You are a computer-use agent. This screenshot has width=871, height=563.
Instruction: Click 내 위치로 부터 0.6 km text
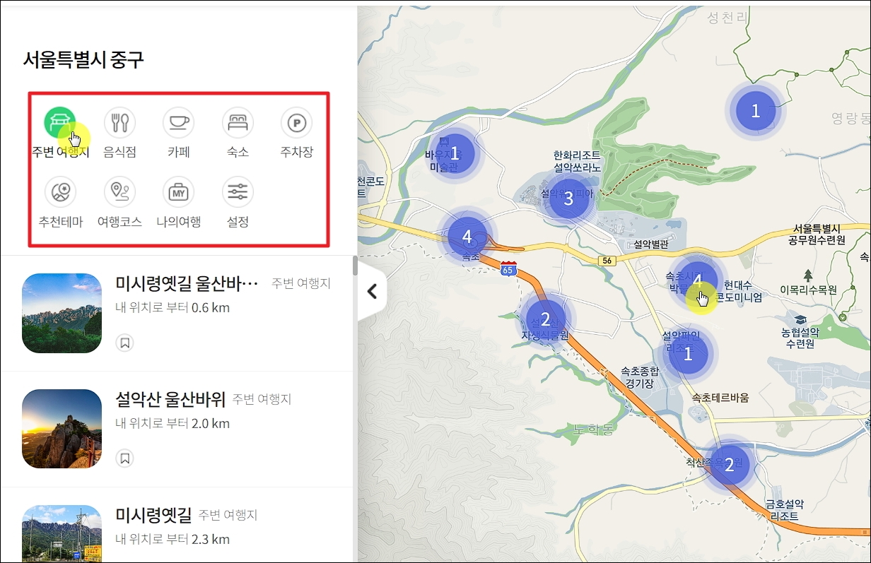[x=172, y=307]
